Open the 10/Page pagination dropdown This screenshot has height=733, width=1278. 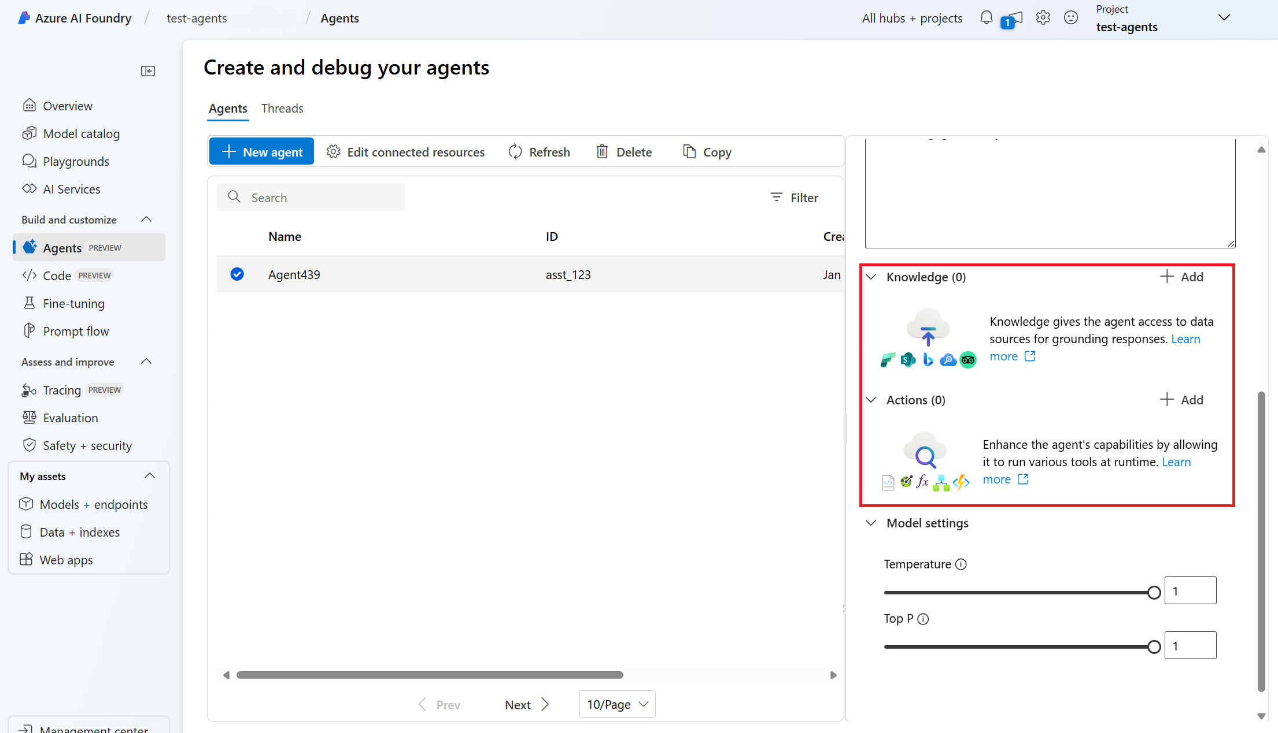pos(617,704)
